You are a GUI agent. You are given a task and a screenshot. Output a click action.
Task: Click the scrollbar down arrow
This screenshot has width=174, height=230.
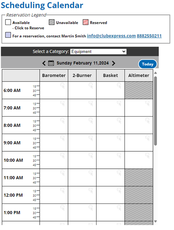click(156, 221)
